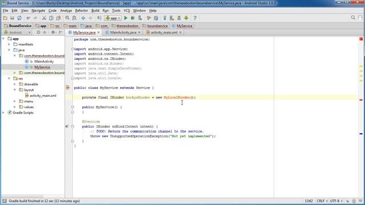This screenshot has width=365, height=205.
Task: Switch to the activity_main.xml tab
Action: point(164,32)
